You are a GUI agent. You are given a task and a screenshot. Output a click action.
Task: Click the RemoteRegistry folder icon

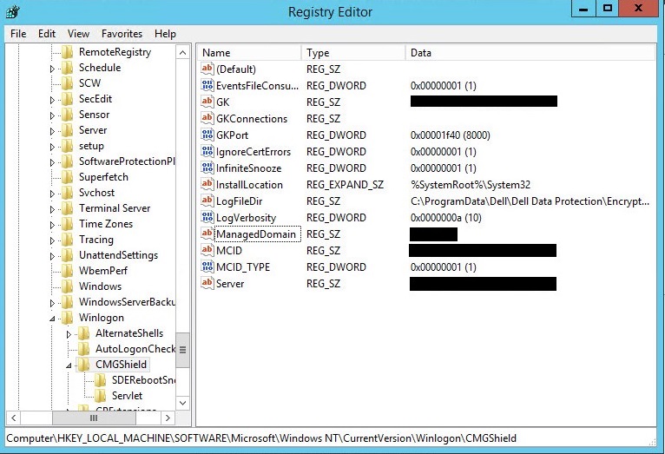[x=67, y=52]
